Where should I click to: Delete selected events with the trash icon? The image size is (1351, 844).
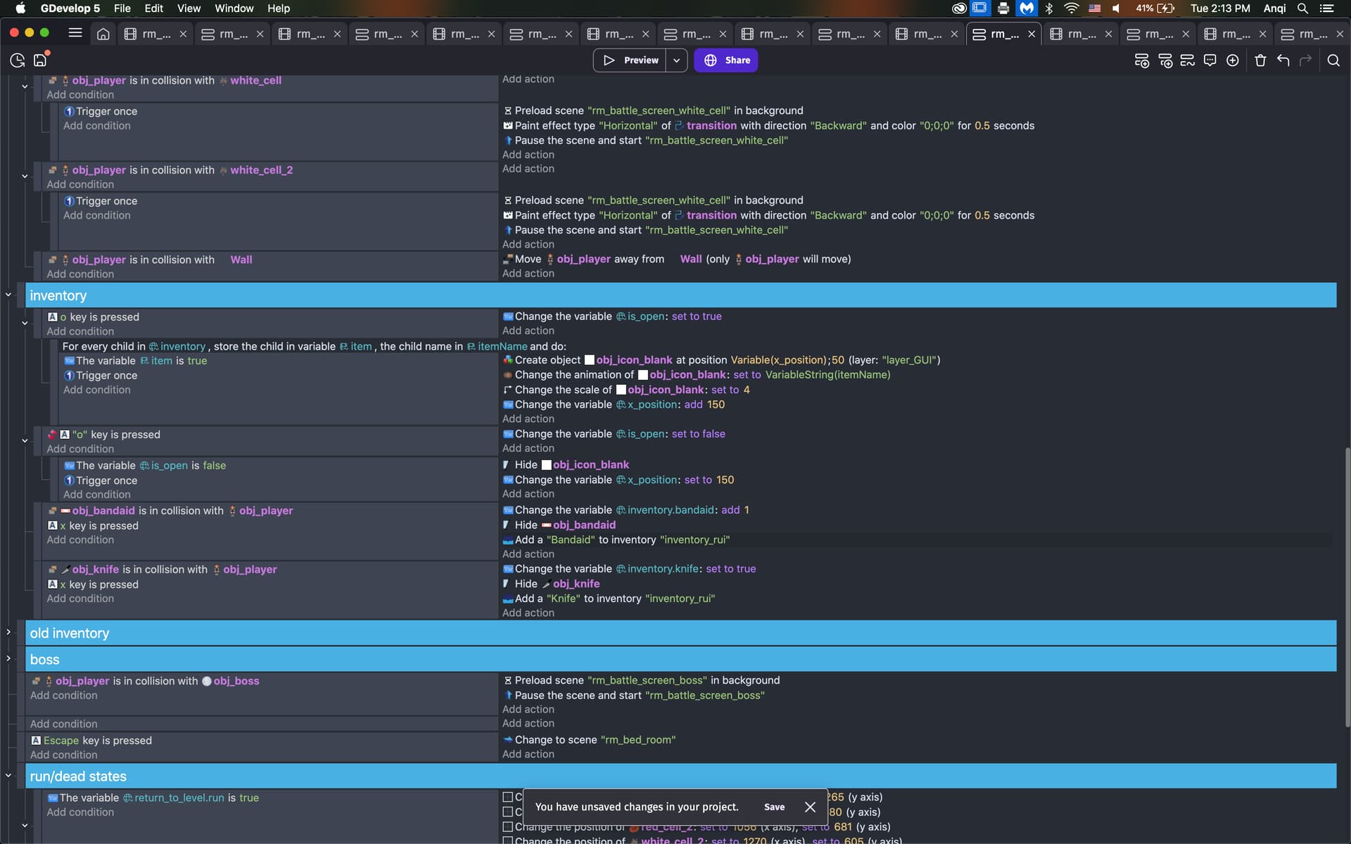coord(1260,60)
